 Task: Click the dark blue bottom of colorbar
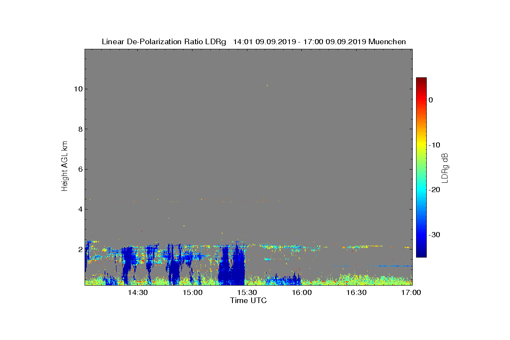(421, 253)
